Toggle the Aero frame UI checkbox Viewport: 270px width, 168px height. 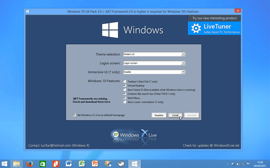coord(125,90)
